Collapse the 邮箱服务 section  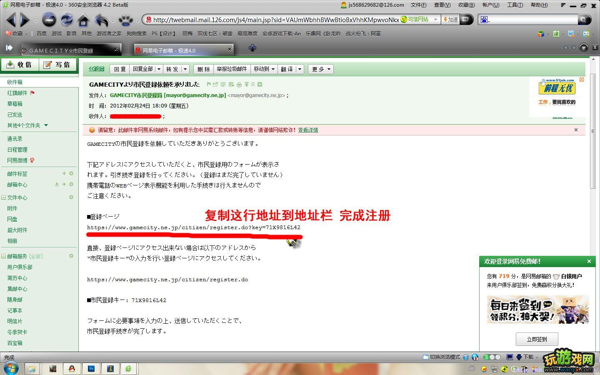(3, 256)
